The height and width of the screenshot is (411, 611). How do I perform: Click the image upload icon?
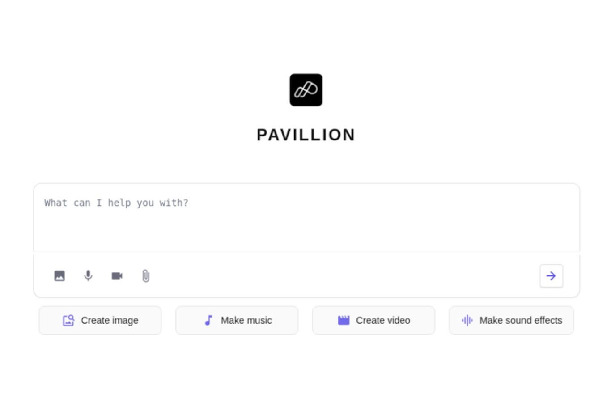coord(59,276)
